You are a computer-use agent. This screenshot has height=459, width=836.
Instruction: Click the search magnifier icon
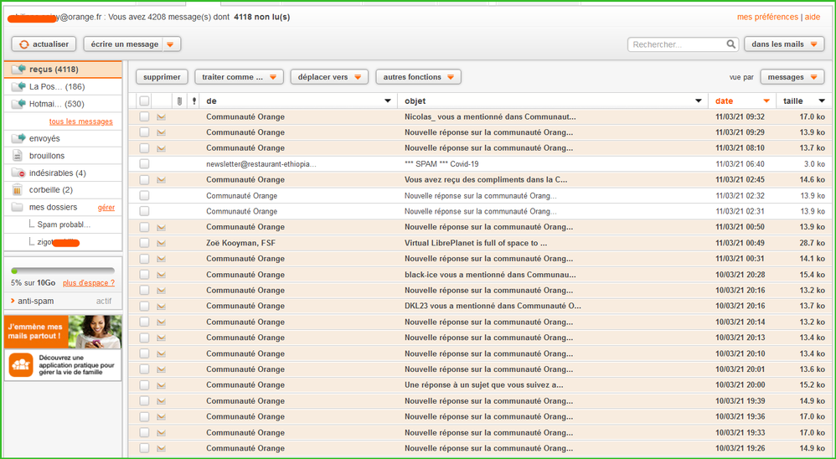coord(730,44)
